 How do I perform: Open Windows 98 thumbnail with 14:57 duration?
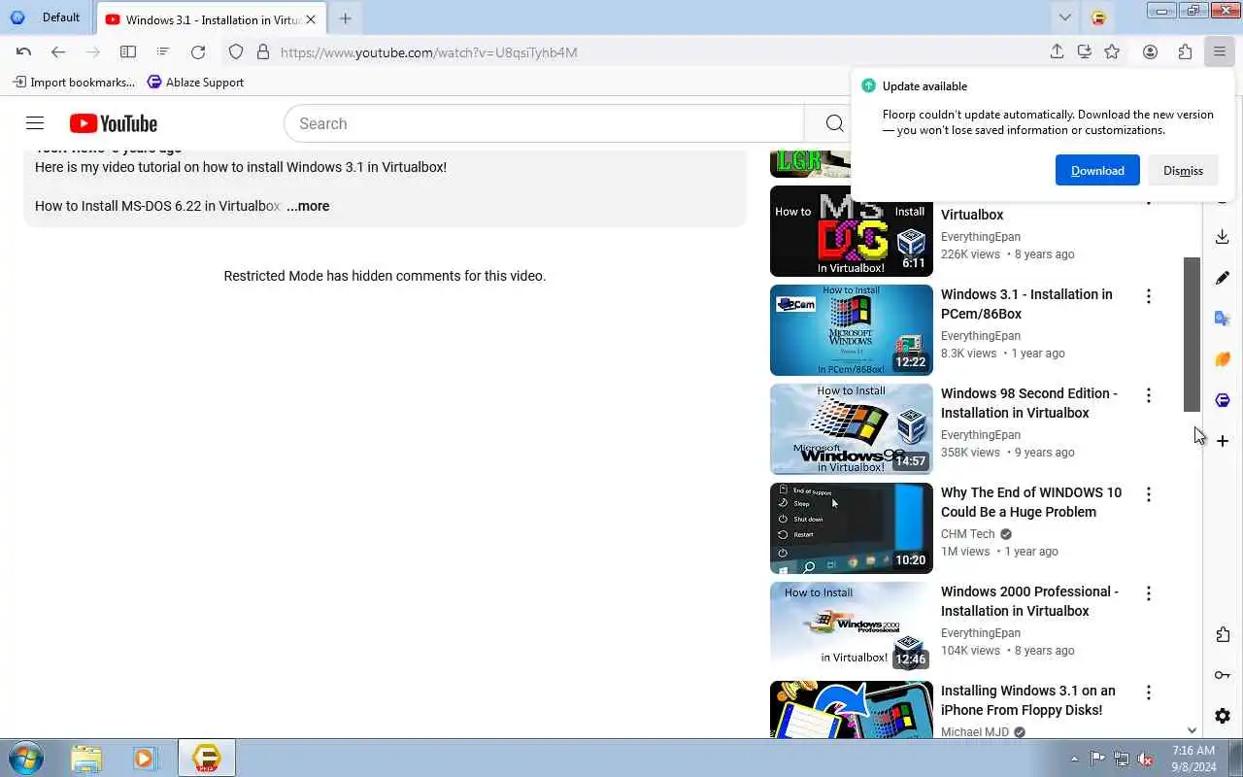[x=852, y=429]
